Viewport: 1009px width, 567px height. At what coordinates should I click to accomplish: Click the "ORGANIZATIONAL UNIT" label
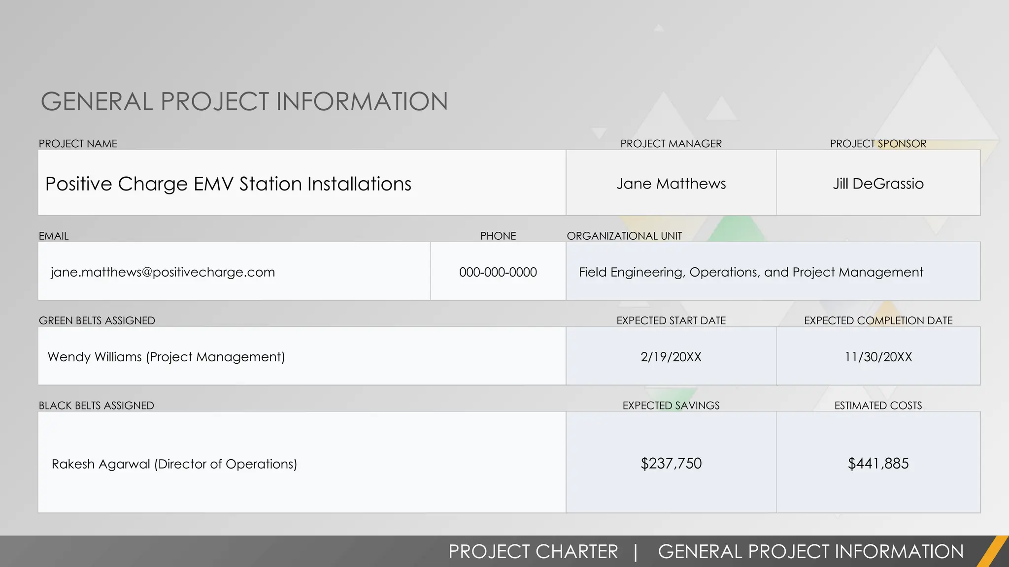tap(624, 236)
